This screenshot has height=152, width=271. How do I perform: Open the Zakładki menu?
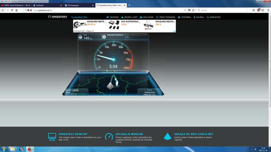(28, 1)
